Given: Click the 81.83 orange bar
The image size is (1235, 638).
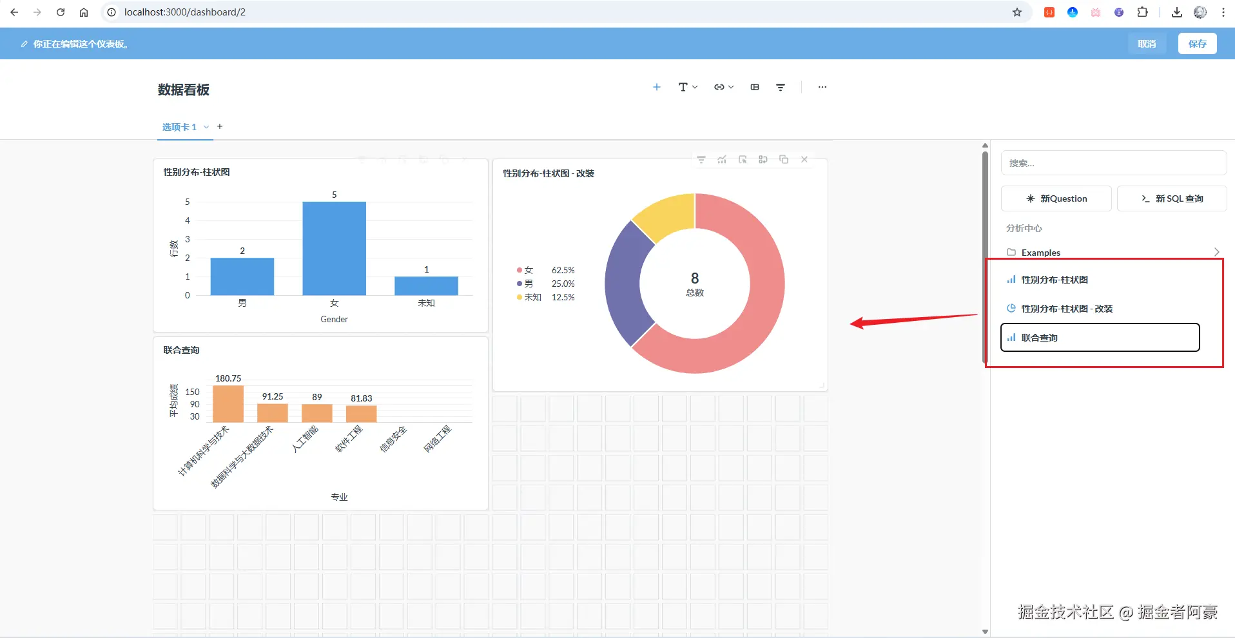Looking at the screenshot, I should coord(362,414).
